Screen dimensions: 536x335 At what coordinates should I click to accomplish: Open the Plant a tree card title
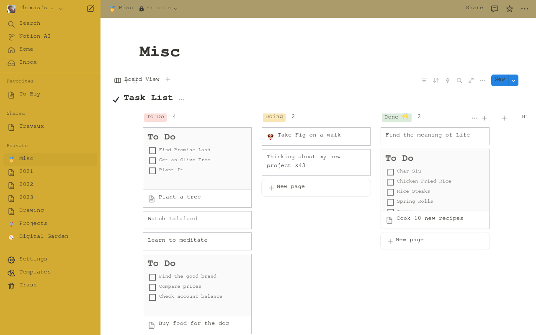click(x=180, y=197)
